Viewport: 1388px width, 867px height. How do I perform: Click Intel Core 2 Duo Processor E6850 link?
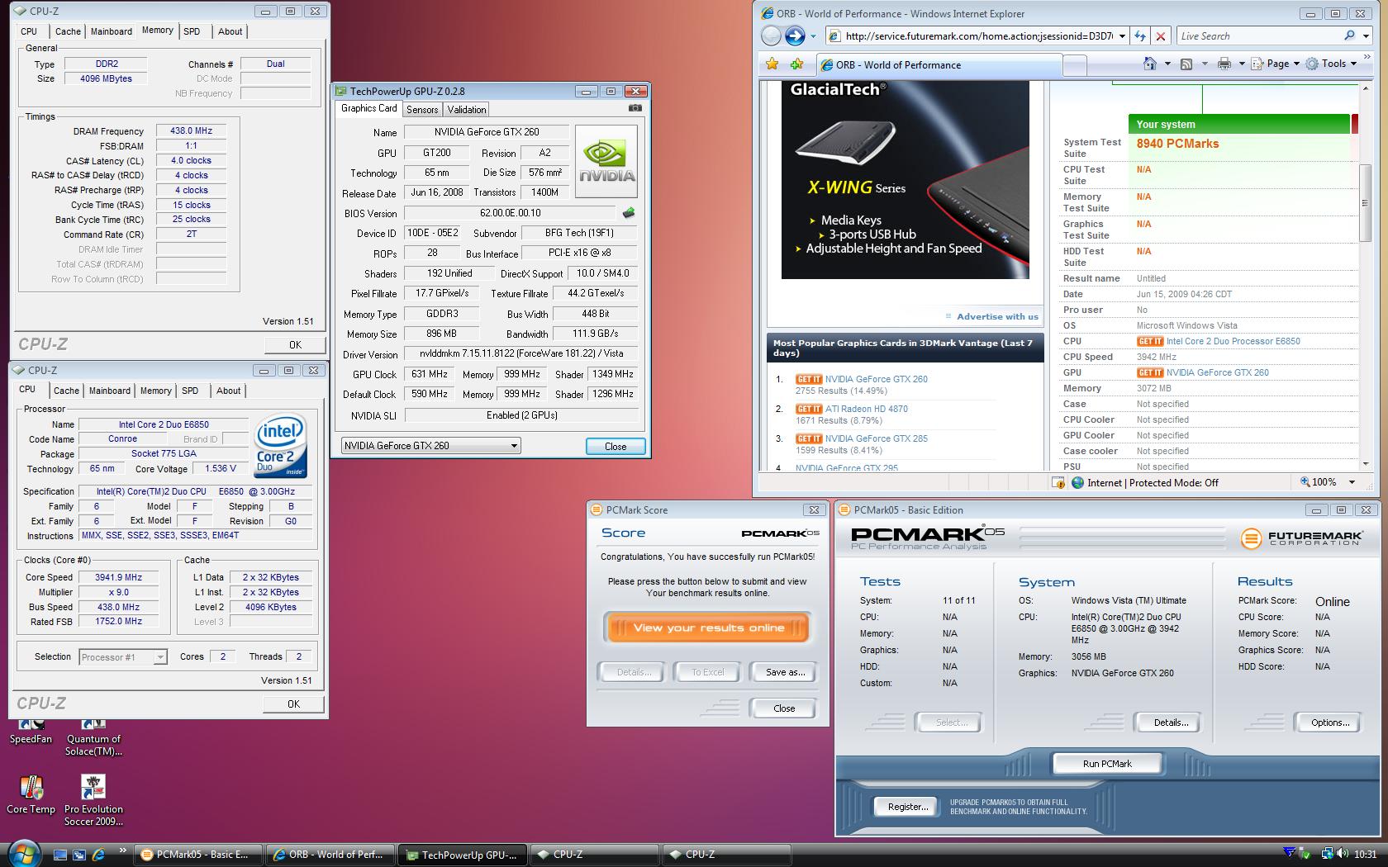pyautogui.click(x=1233, y=341)
